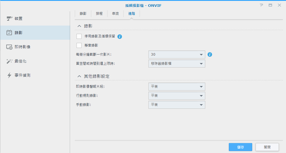Open the 裝置 section camera icon
286x153 pixels.
[x=9, y=18]
